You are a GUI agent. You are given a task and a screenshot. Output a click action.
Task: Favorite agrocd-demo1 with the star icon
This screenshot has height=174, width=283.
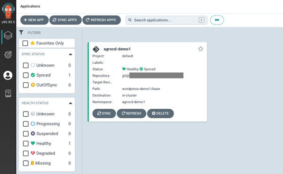[x=200, y=49]
